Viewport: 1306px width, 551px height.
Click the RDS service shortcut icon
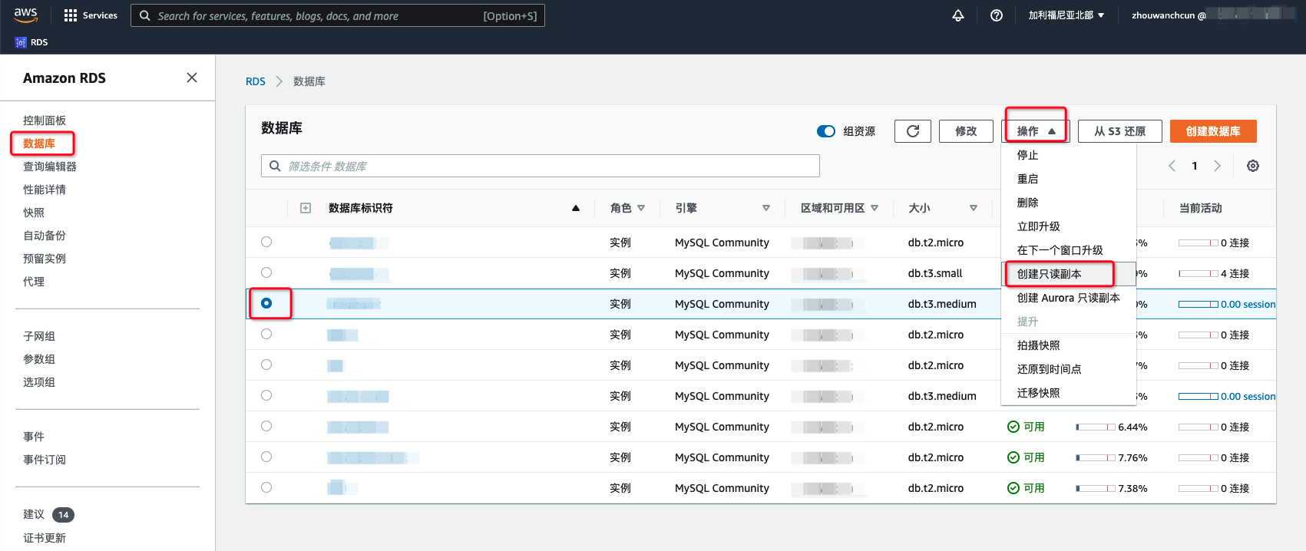point(21,42)
